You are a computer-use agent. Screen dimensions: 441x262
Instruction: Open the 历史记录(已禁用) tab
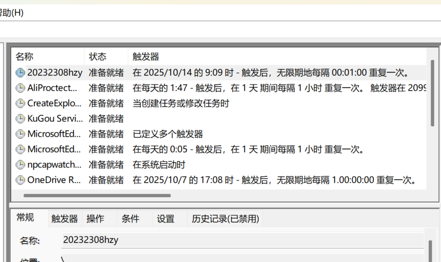click(225, 219)
